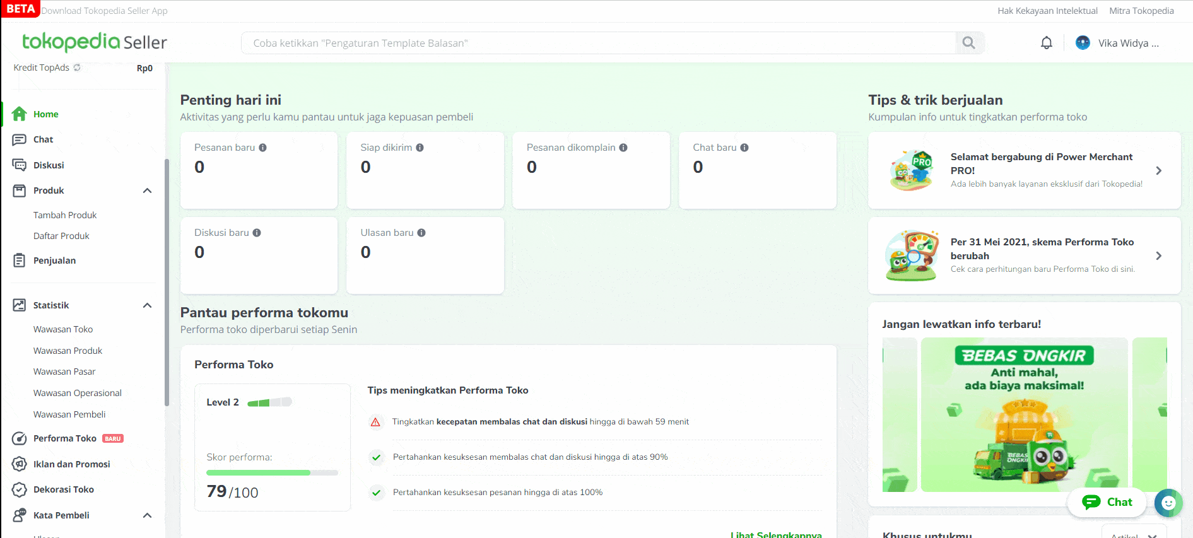1193x538 pixels.
Task: Open the Artikel dropdown
Action: [x=1134, y=532]
